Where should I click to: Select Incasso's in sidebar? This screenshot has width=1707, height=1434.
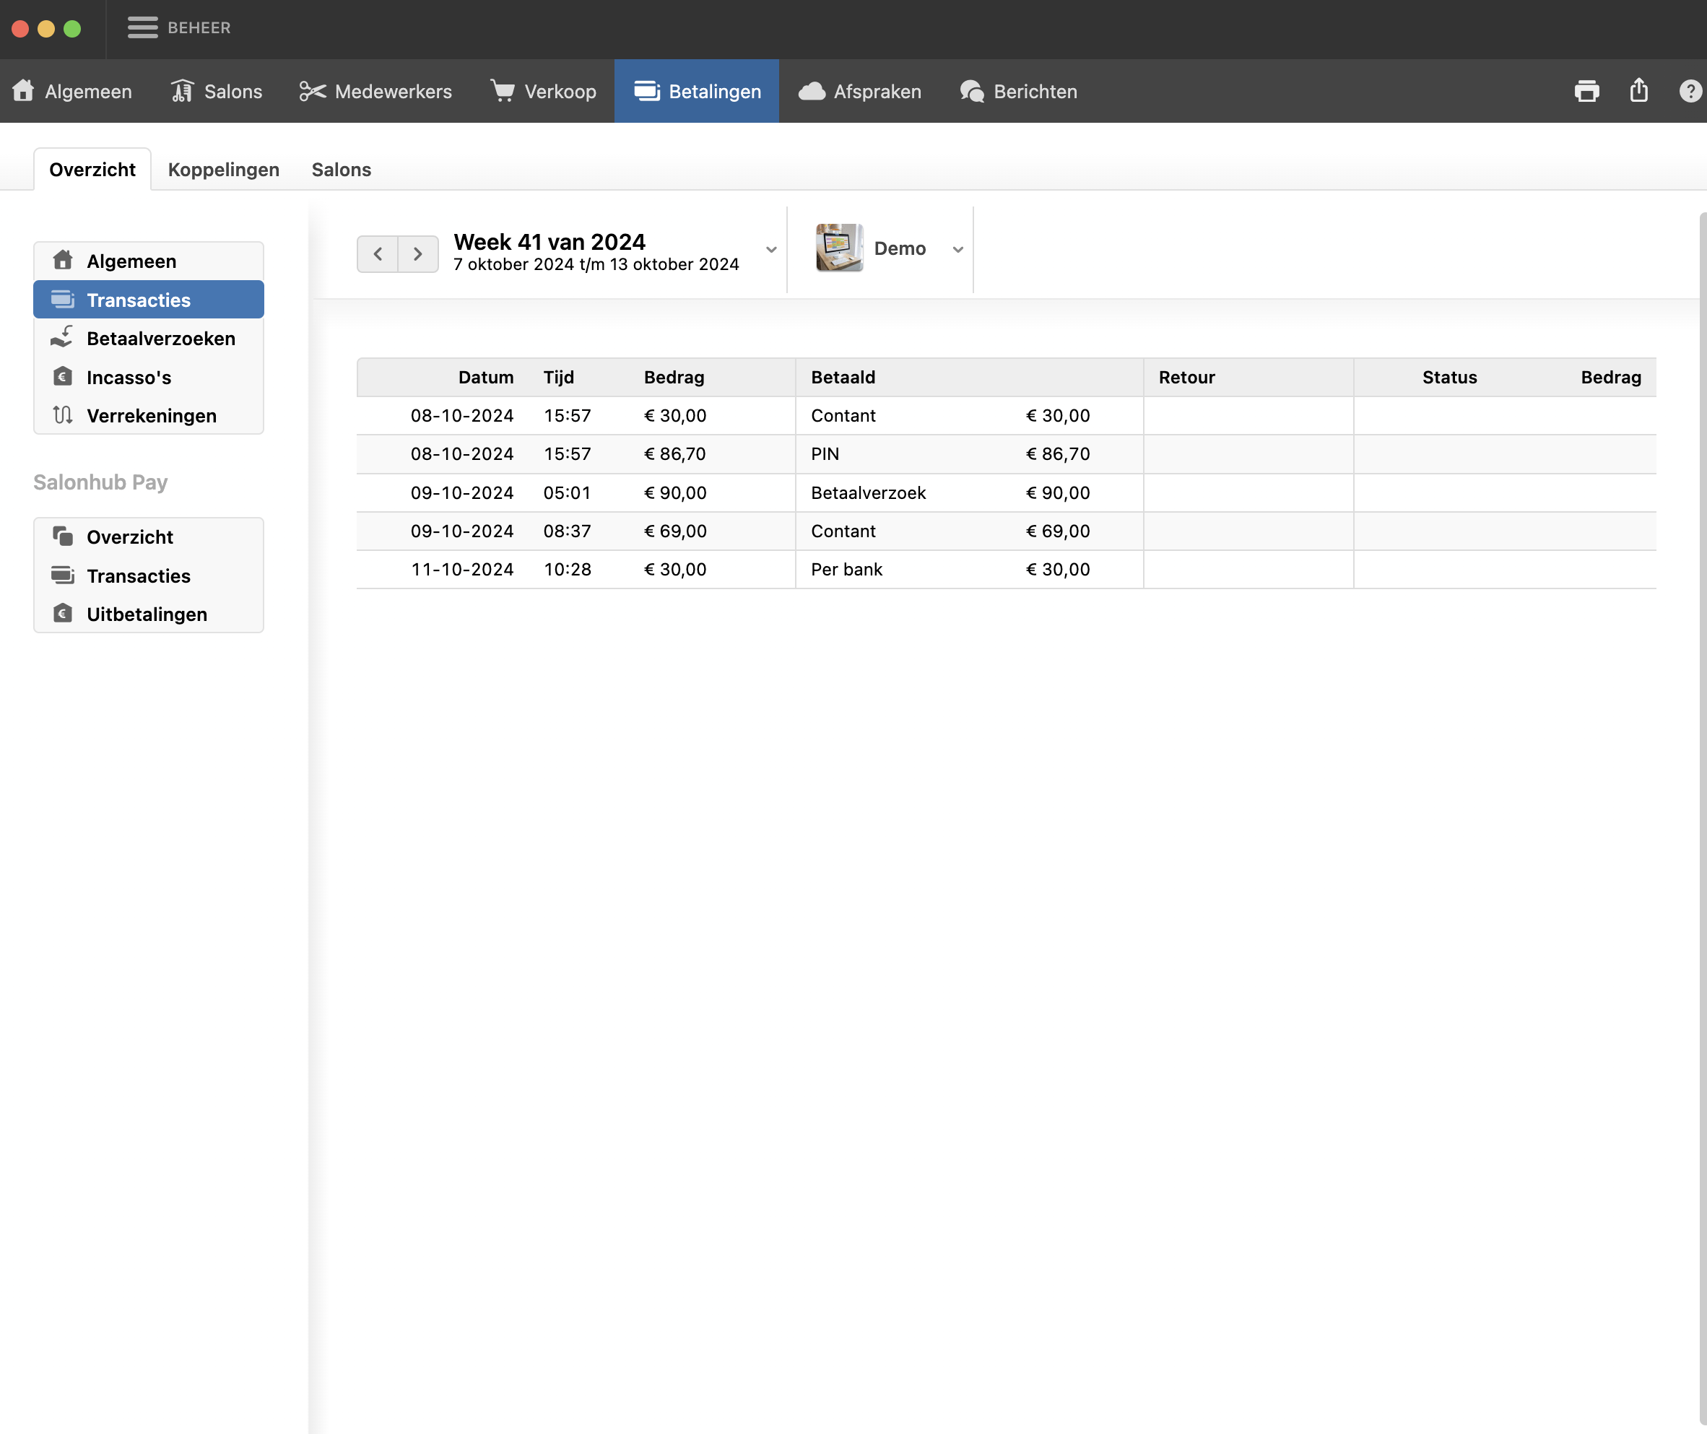pos(129,377)
